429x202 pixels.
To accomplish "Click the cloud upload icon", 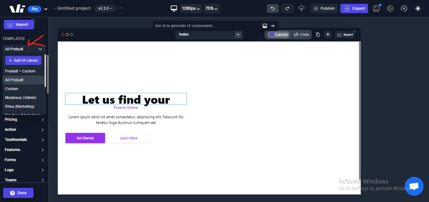I will point(301,8).
